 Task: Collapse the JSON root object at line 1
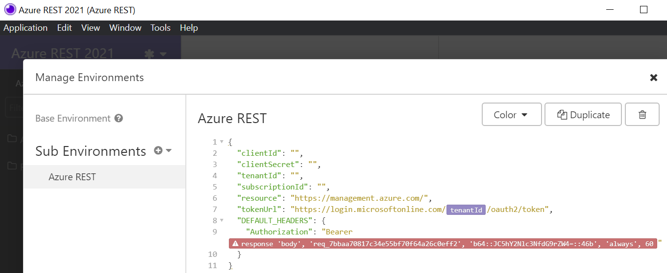pos(222,142)
